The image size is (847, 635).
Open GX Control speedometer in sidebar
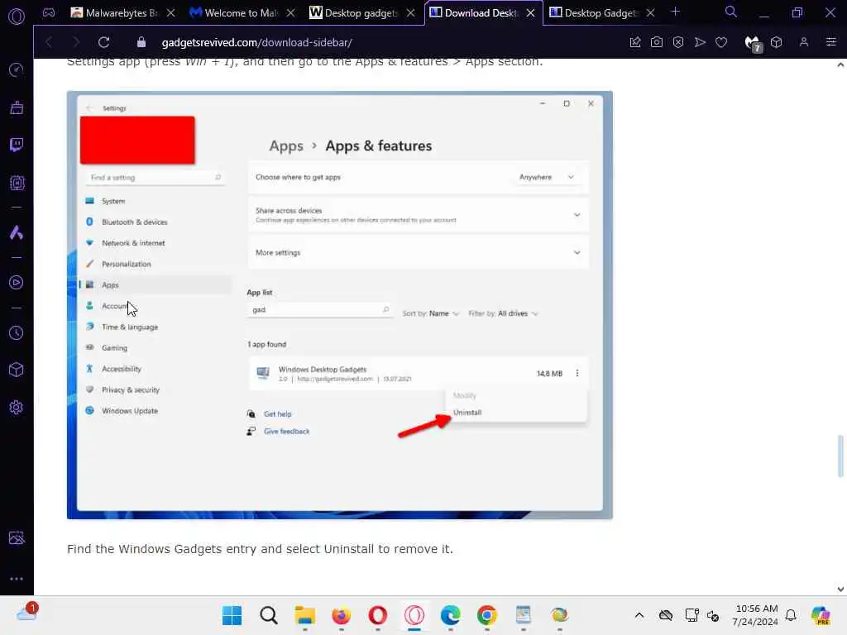pyautogui.click(x=17, y=69)
